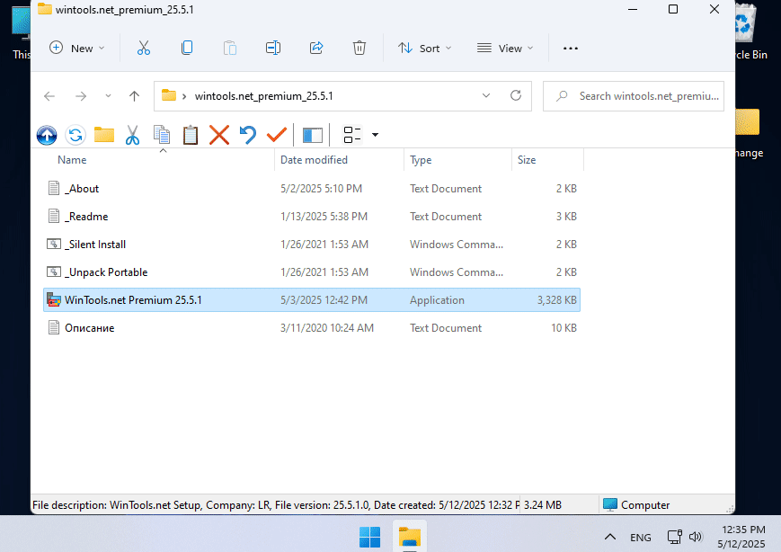Select the _Unpack Portable command file
Image resolution: width=781 pixels, height=552 pixels.
click(312, 272)
